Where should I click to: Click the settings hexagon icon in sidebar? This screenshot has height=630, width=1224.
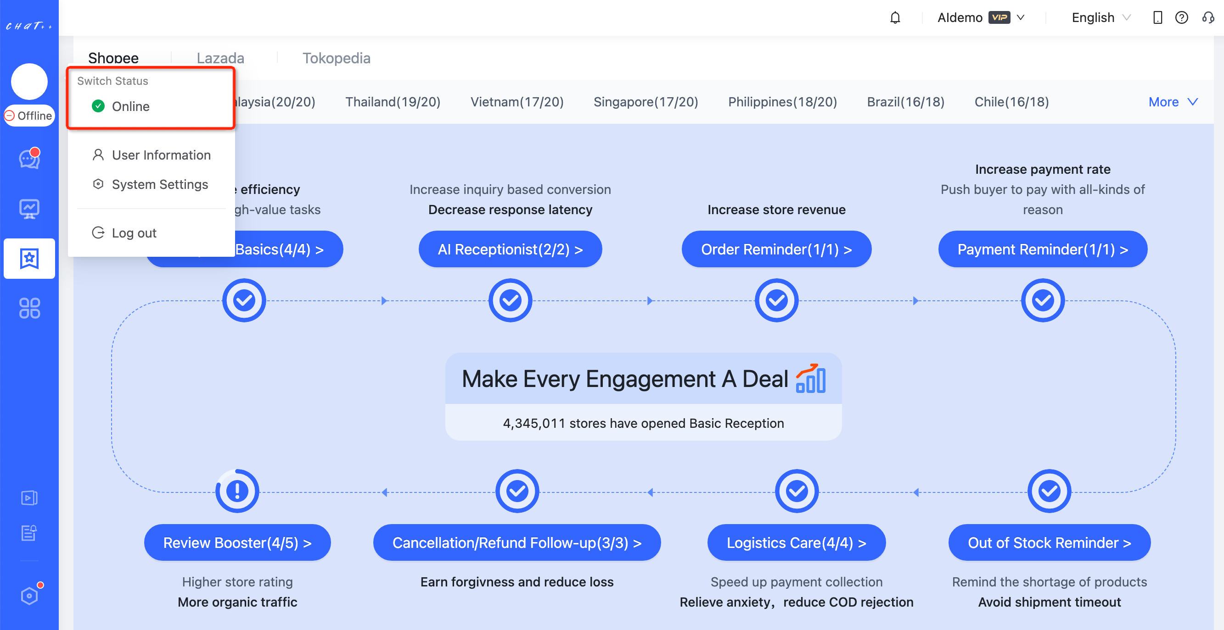tap(29, 595)
